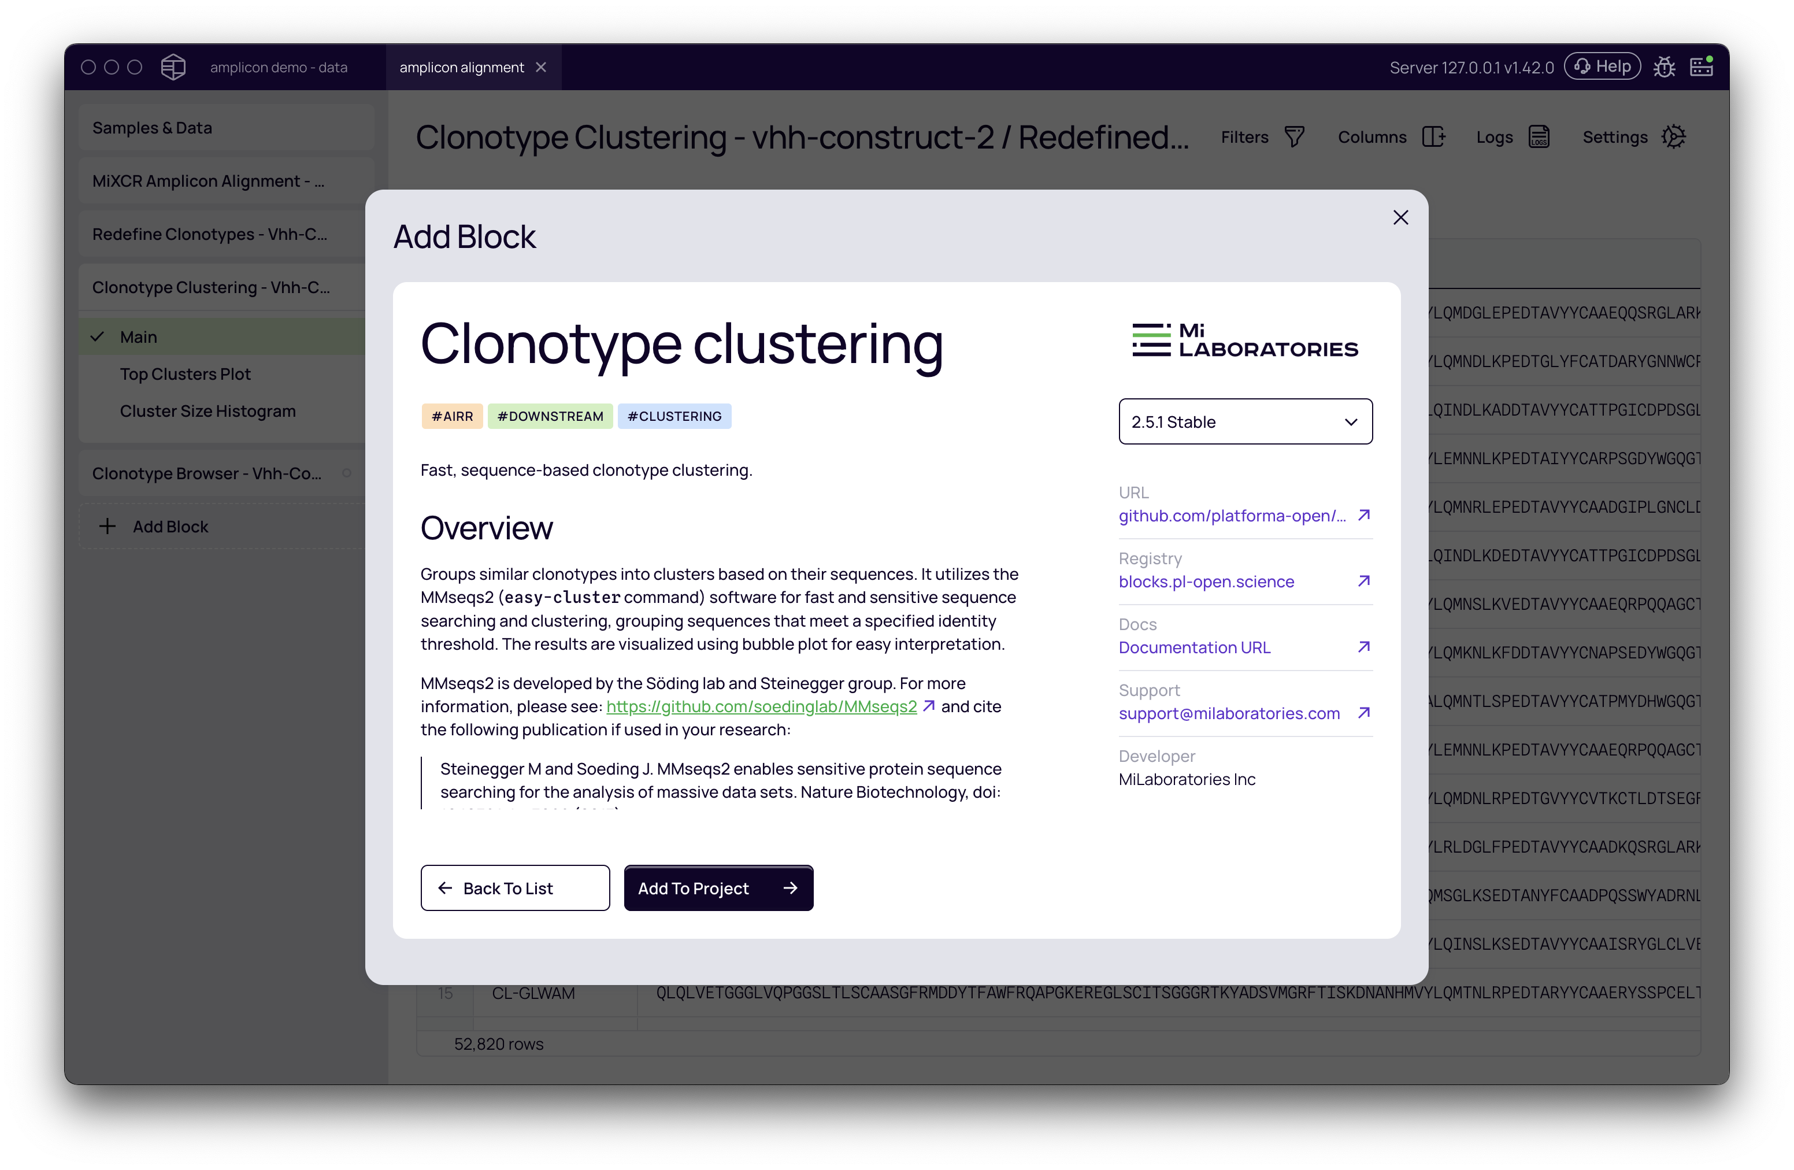This screenshot has height=1170, width=1794.
Task: Click the server status icon with green dot
Action: coord(1702,66)
